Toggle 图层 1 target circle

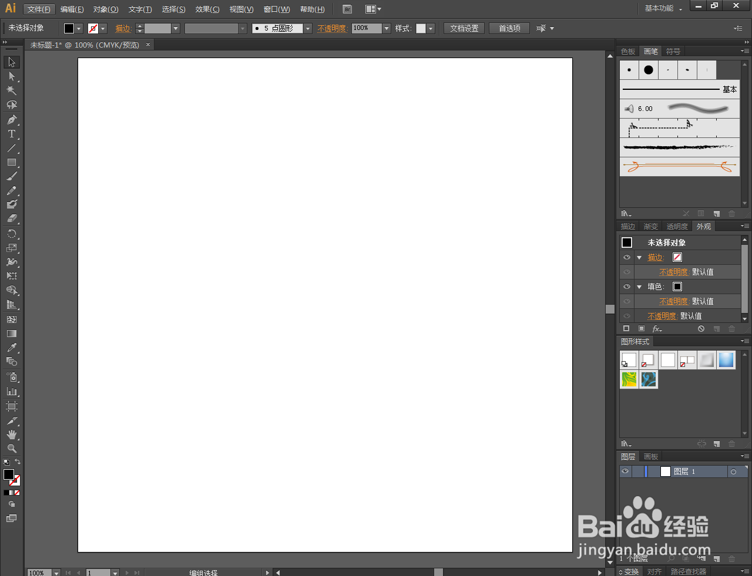[x=733, y=471]
